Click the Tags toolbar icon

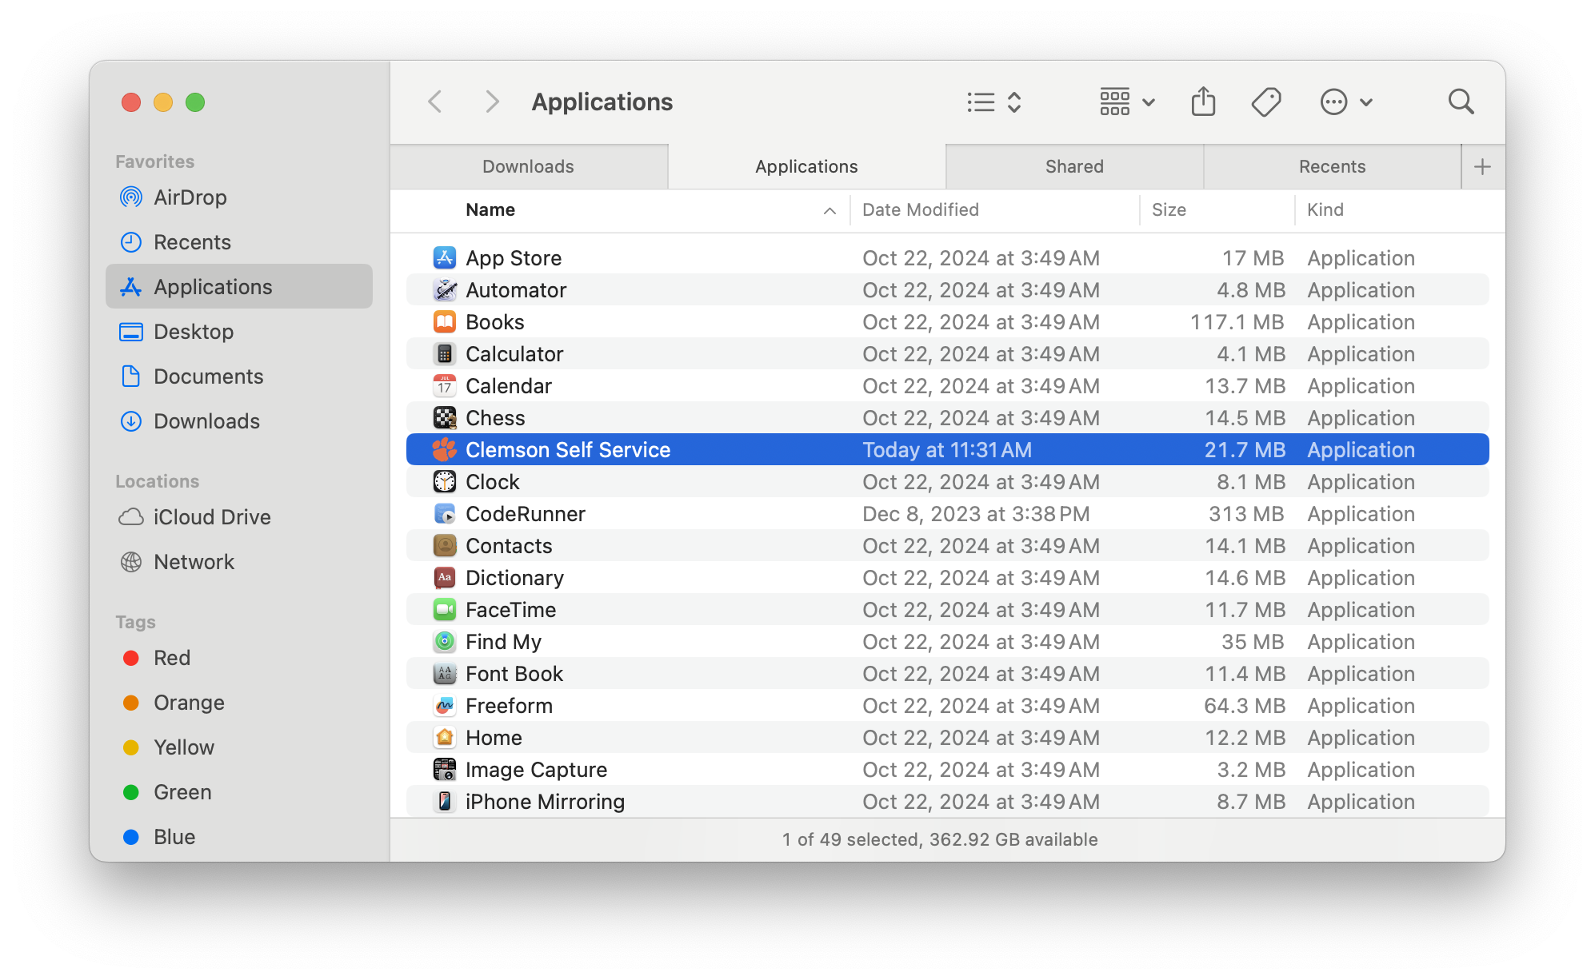pos(1266,102)
